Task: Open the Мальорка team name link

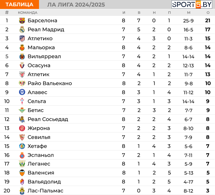Action: (41, 47)
